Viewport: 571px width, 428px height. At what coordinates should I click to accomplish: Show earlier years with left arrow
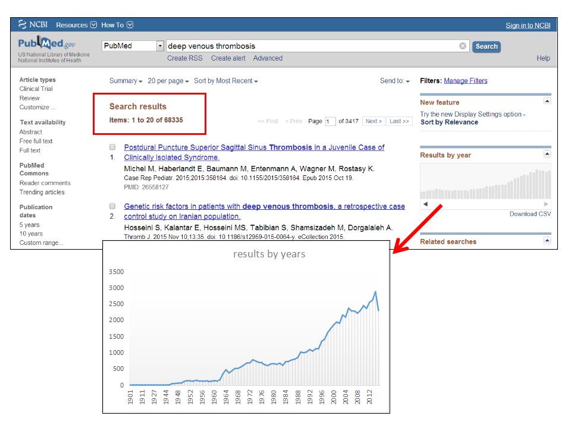(425, 204)
